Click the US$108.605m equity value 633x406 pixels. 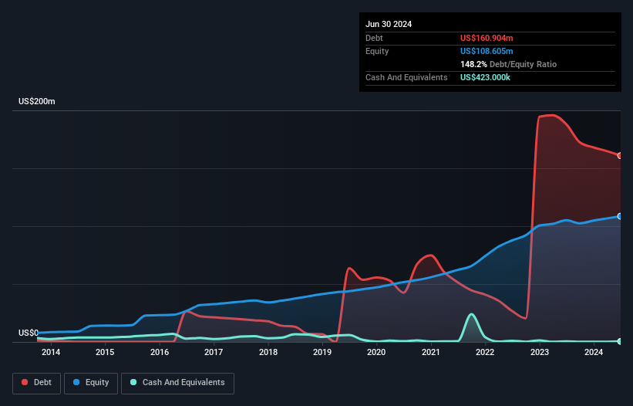(x=487, y=51)
